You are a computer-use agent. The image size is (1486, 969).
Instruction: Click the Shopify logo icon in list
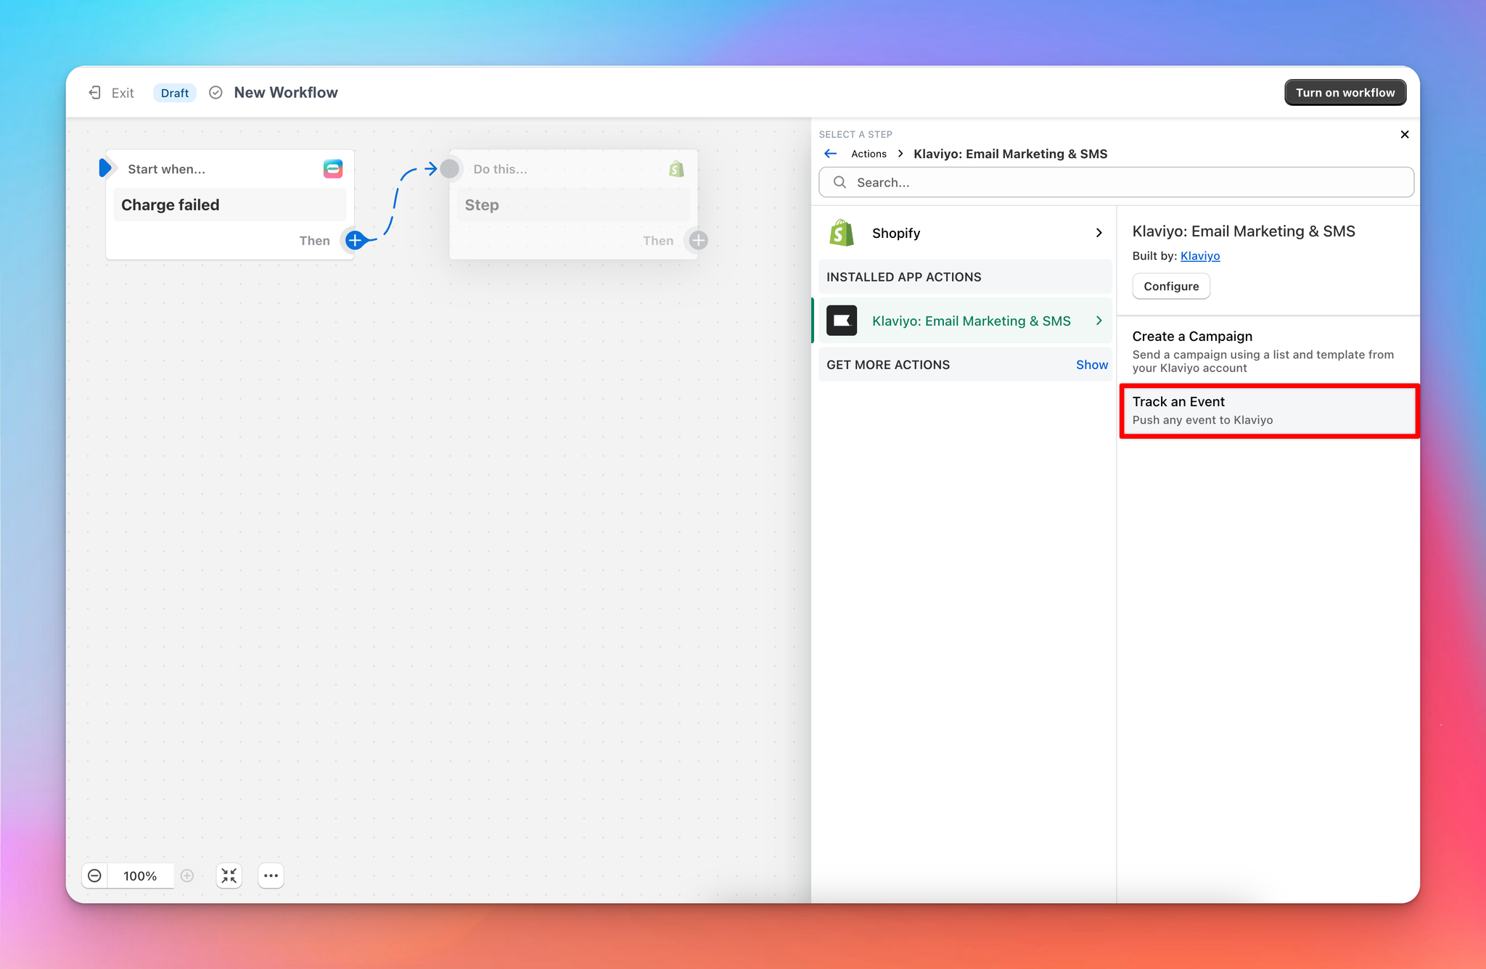coord(842,233)
